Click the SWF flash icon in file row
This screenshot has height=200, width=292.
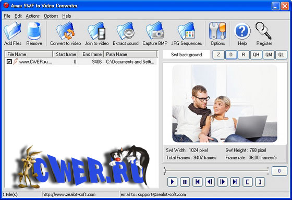pos(15,61)
